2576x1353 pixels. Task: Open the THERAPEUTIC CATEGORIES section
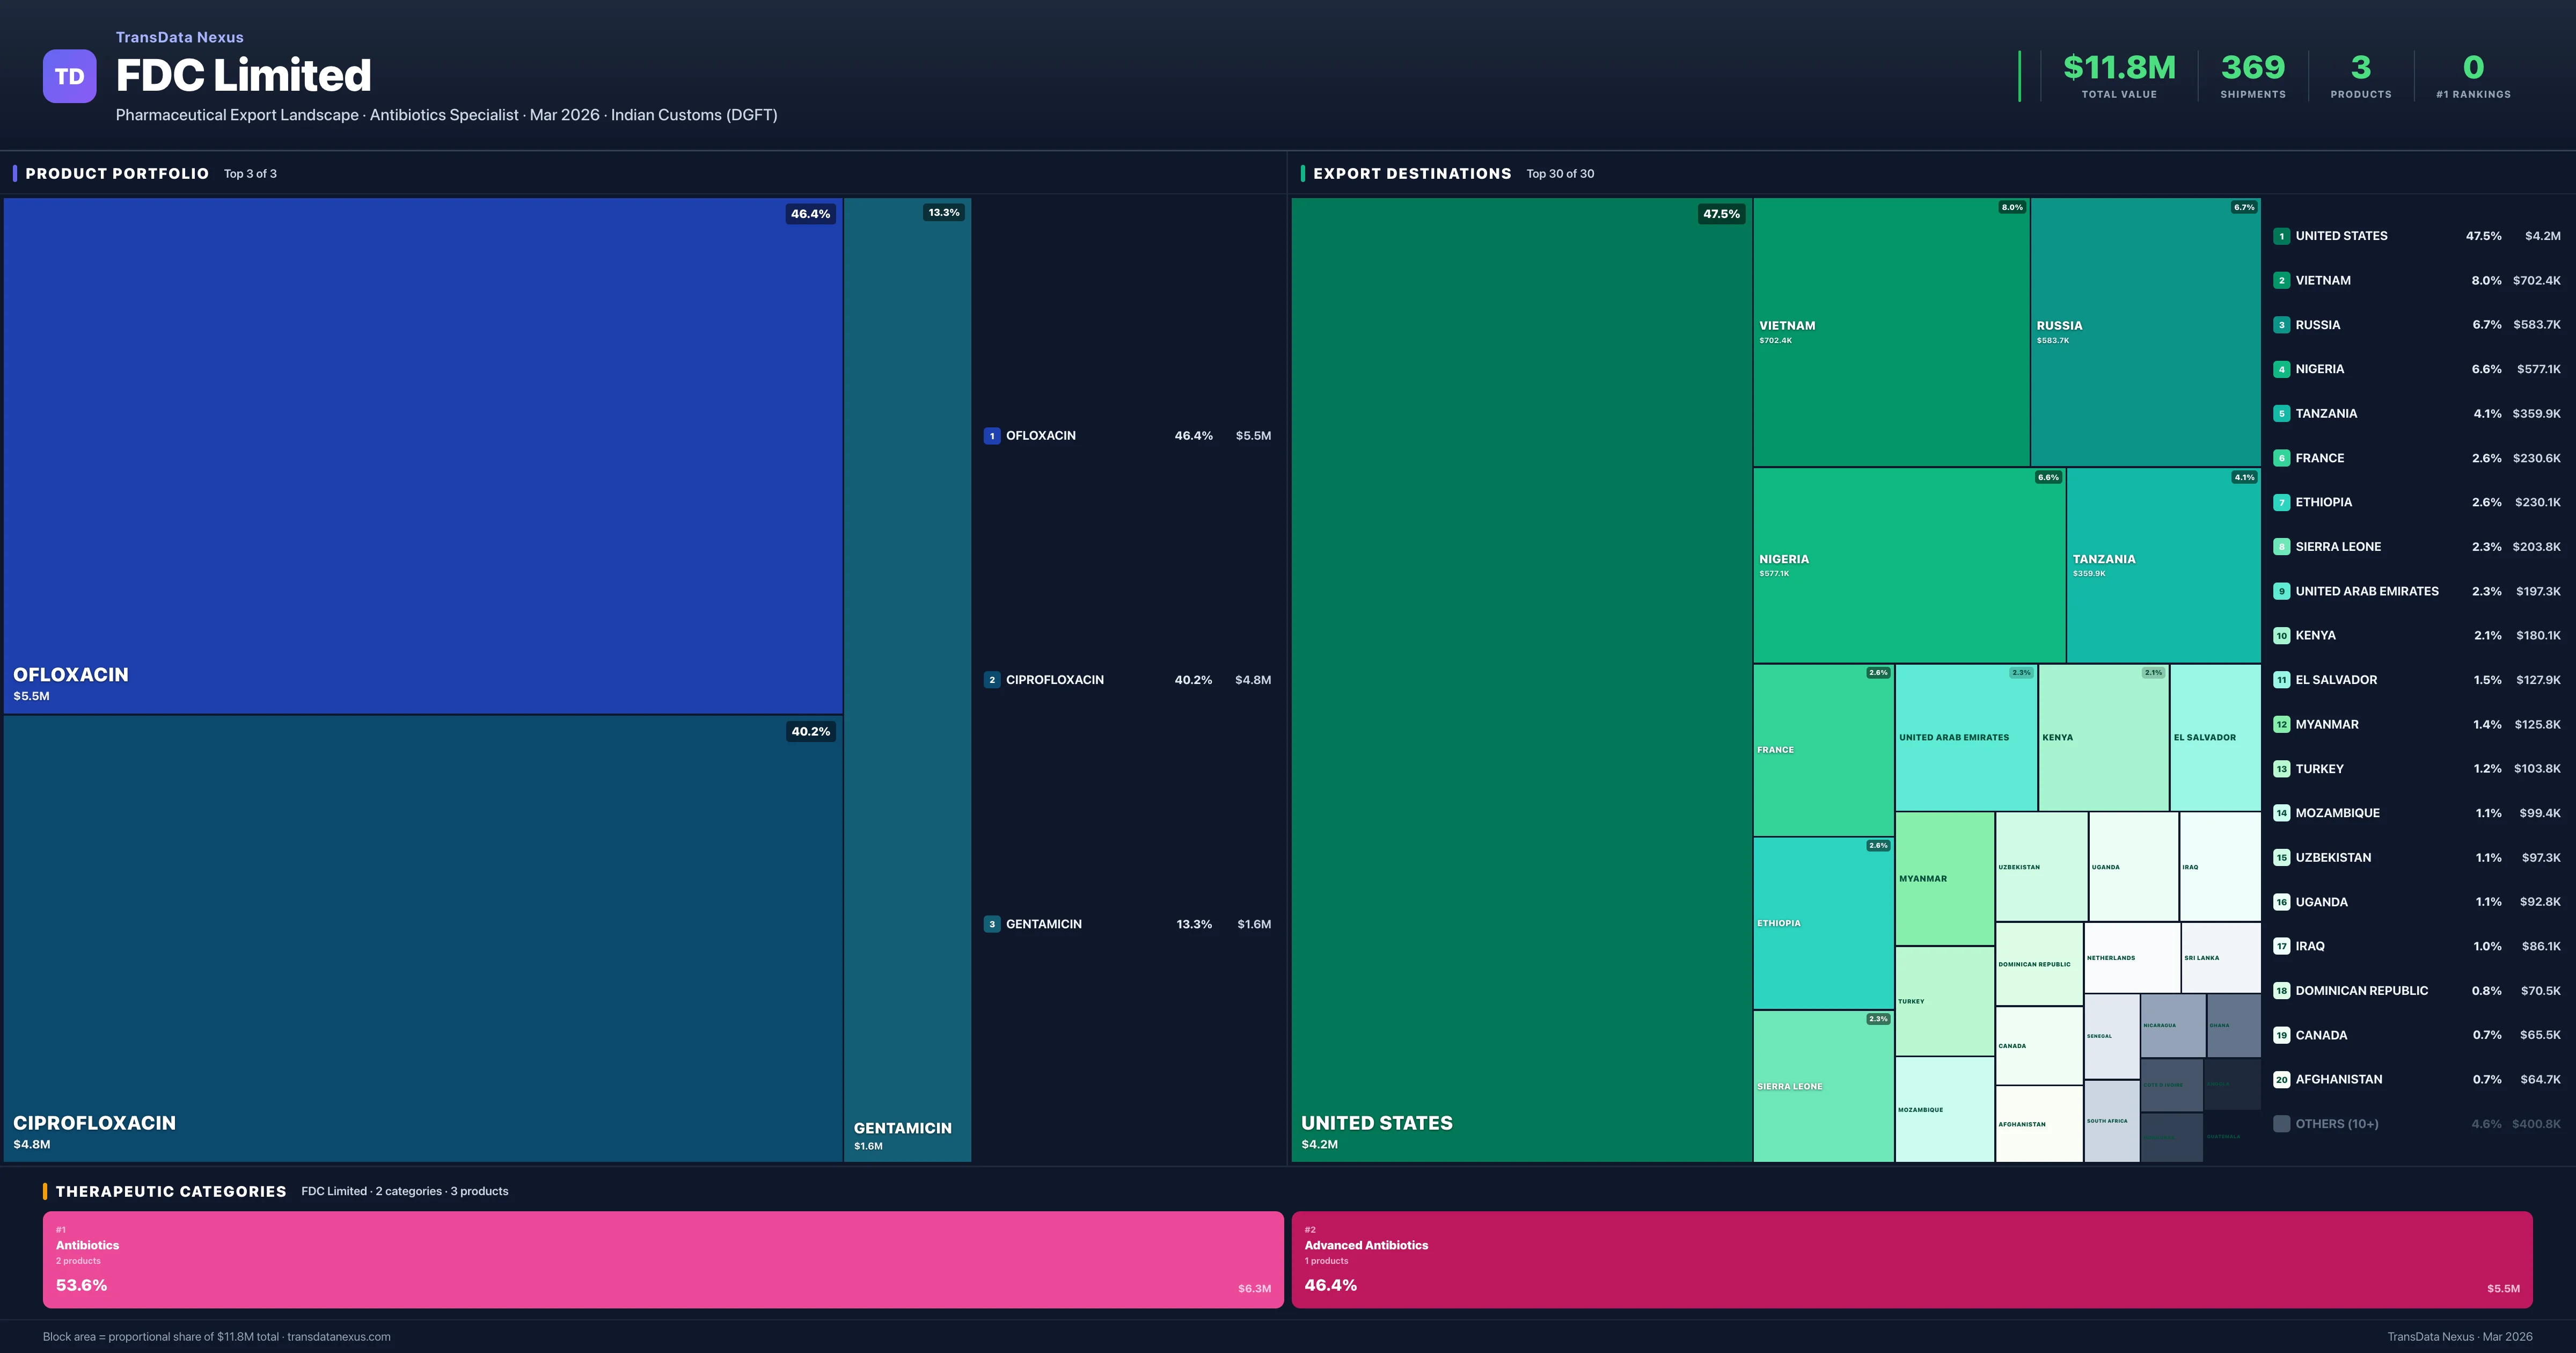click(172, 1191)
